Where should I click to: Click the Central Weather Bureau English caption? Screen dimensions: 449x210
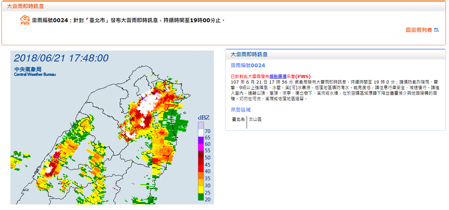(x=35, y=74)
